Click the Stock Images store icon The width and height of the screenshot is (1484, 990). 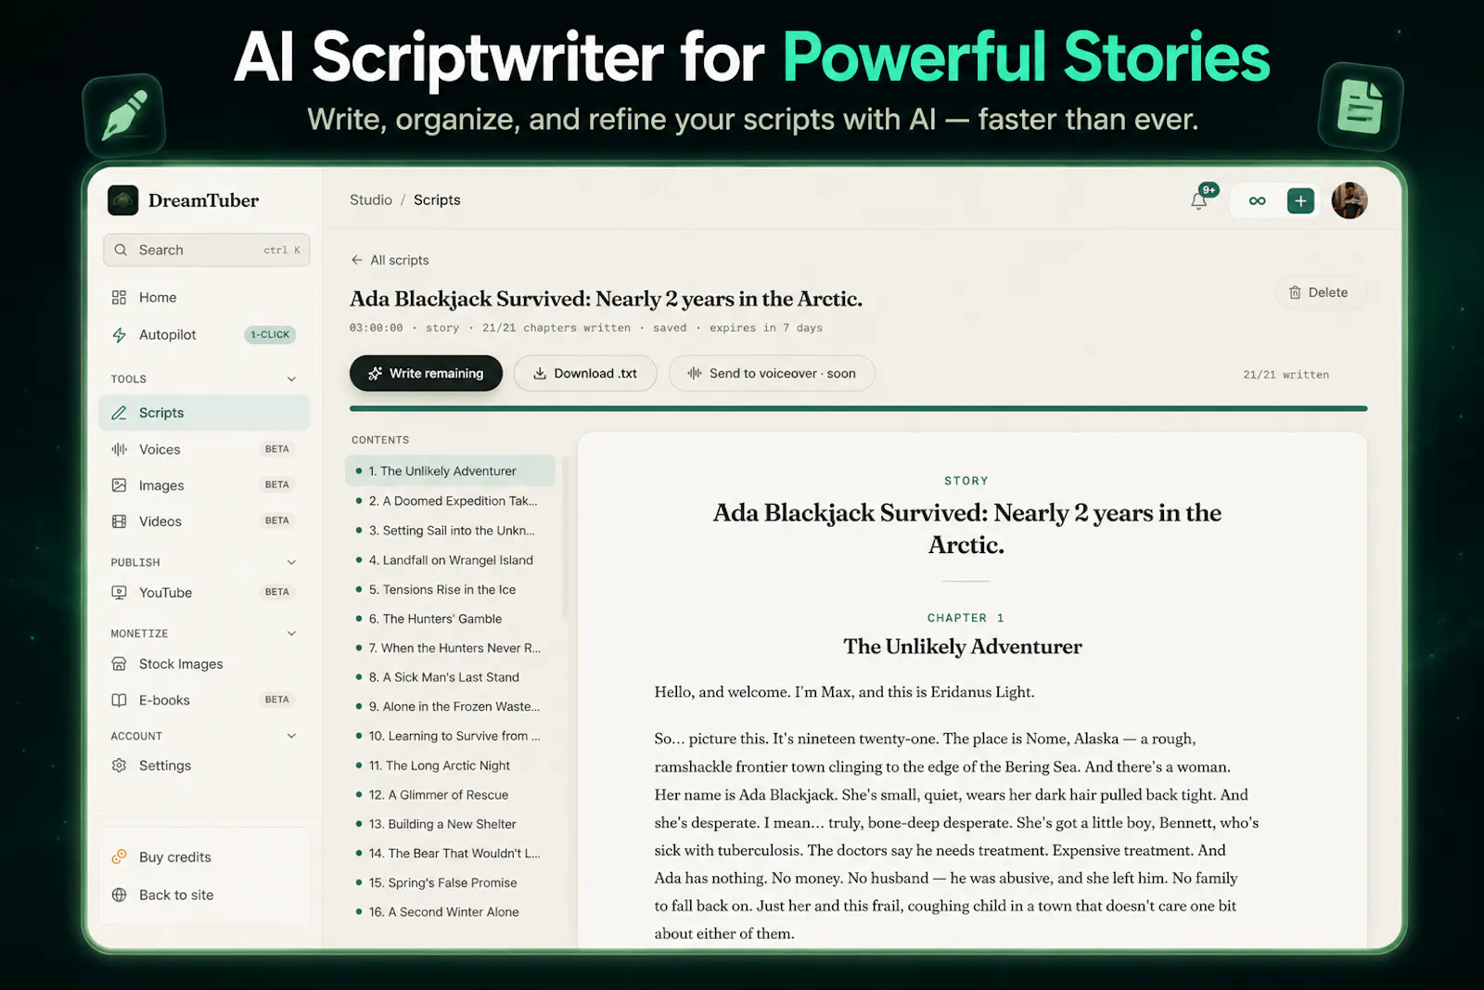click(x=119, y=663)
